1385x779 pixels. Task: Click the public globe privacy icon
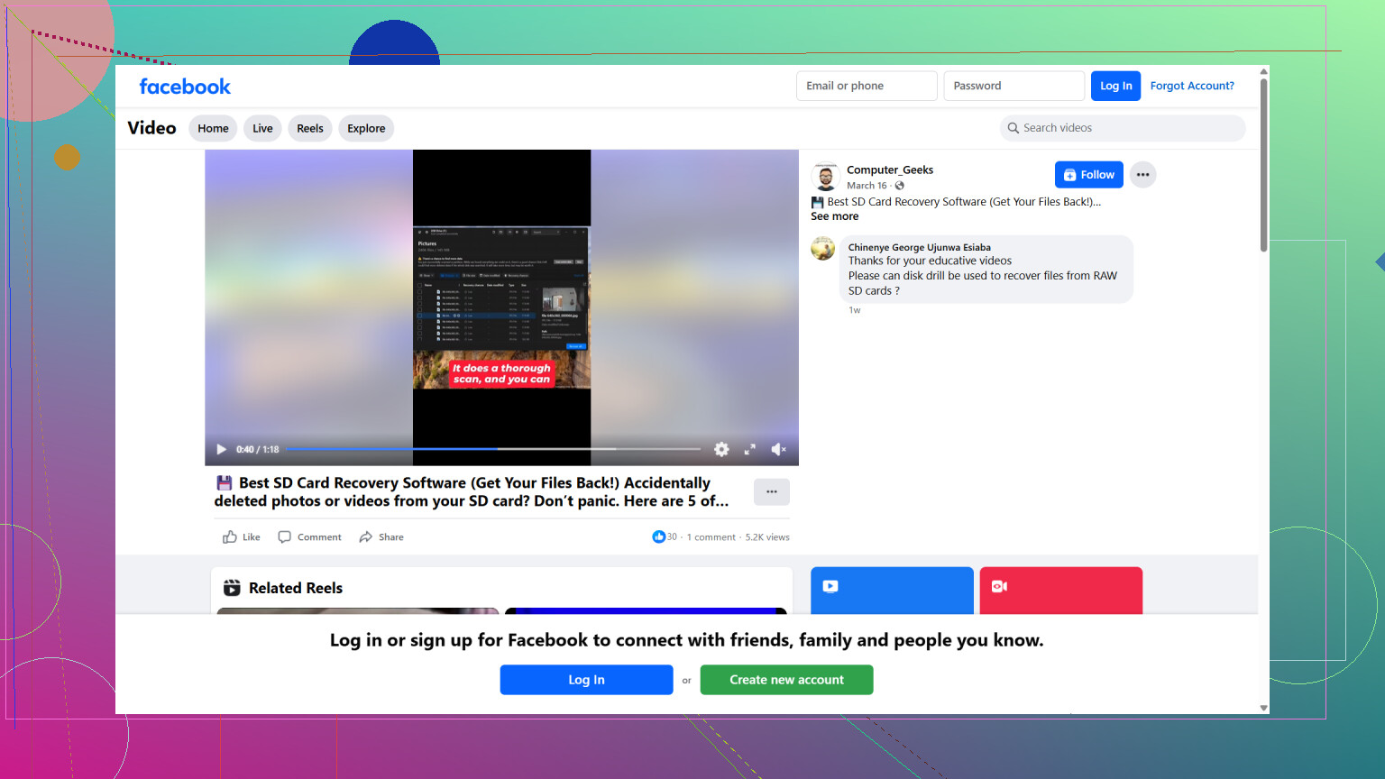pyautogui.click(x=900, y=186)
